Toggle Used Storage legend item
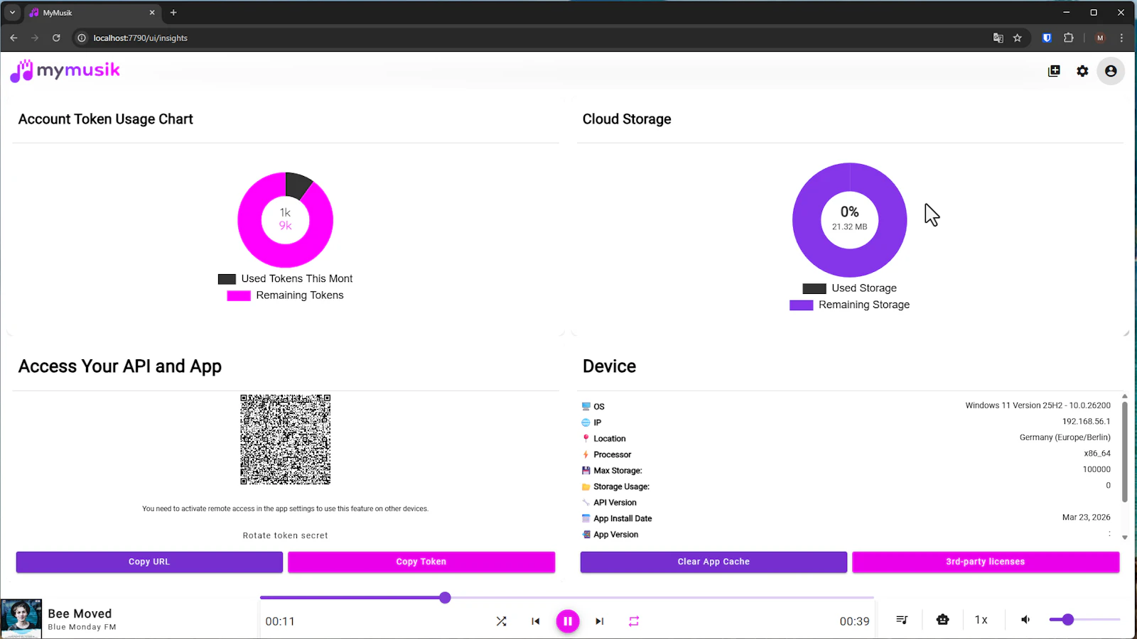The width and height of the screenshot is (1137, 639). pos(849,288)
